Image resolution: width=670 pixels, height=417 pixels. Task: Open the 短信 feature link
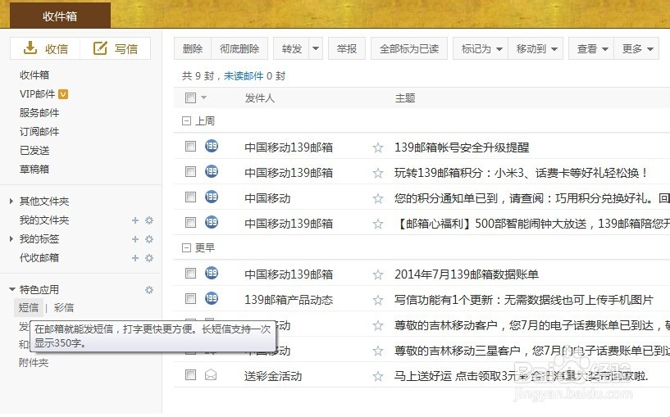point(29,307)
